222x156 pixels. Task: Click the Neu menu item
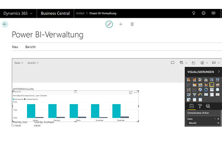15,47
